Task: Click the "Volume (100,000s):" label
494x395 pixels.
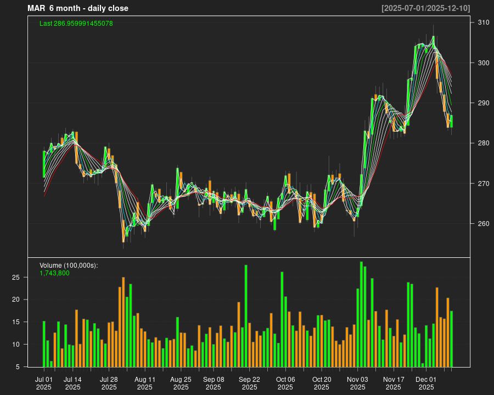Action: (x=69, y=266)
